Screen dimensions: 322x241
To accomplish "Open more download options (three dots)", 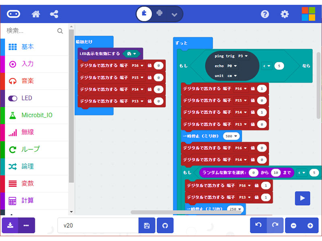I will click(26, 225).
